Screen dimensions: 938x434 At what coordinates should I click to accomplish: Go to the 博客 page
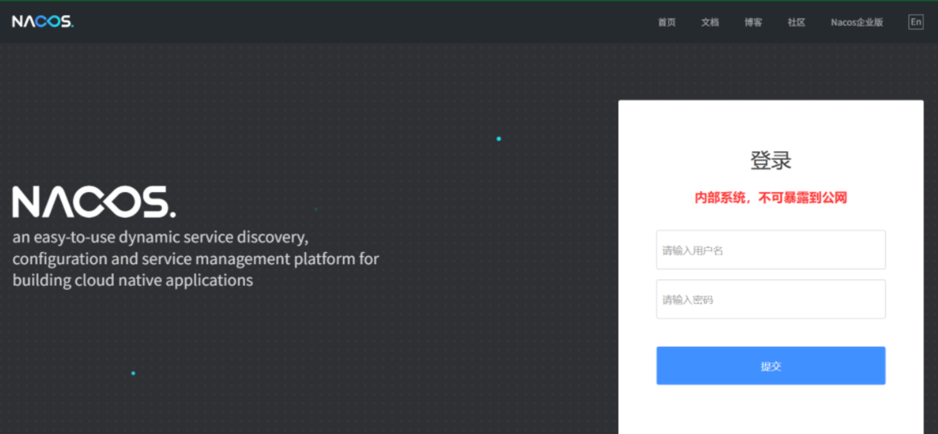tap(753, 22)
